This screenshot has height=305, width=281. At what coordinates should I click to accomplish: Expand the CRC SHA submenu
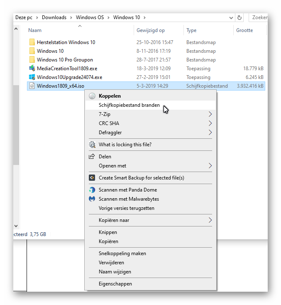tap(210, 123)
